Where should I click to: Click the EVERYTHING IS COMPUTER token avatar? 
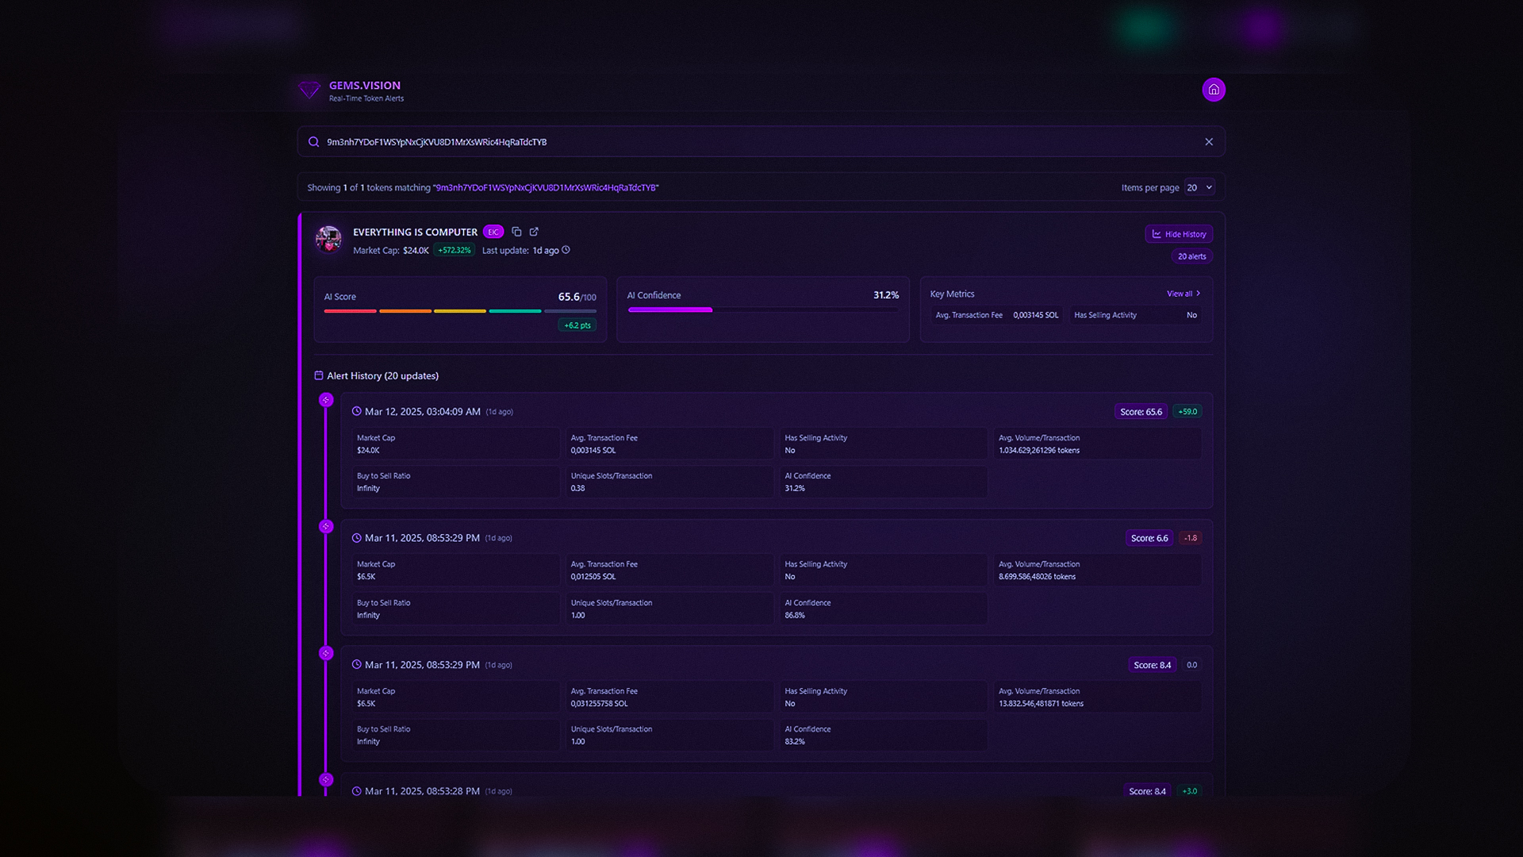point(328,239)
